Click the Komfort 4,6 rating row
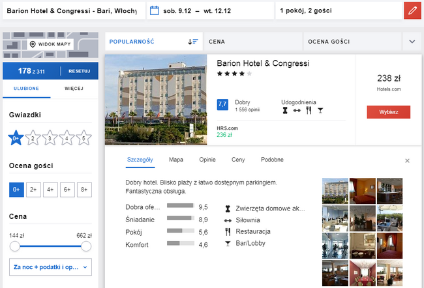The width and height of the screenshot is (424, 288). point(166,245)
